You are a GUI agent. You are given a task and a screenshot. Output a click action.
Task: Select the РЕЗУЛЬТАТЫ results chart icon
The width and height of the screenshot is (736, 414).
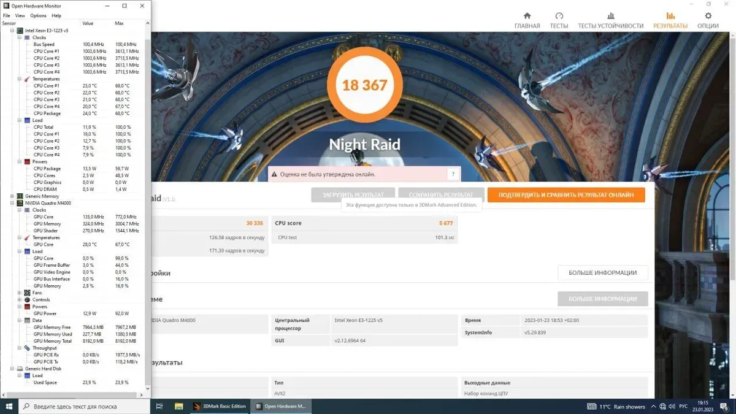coord(670,17)
